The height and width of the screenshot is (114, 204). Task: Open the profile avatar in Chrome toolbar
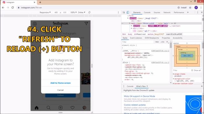point(196,8)
